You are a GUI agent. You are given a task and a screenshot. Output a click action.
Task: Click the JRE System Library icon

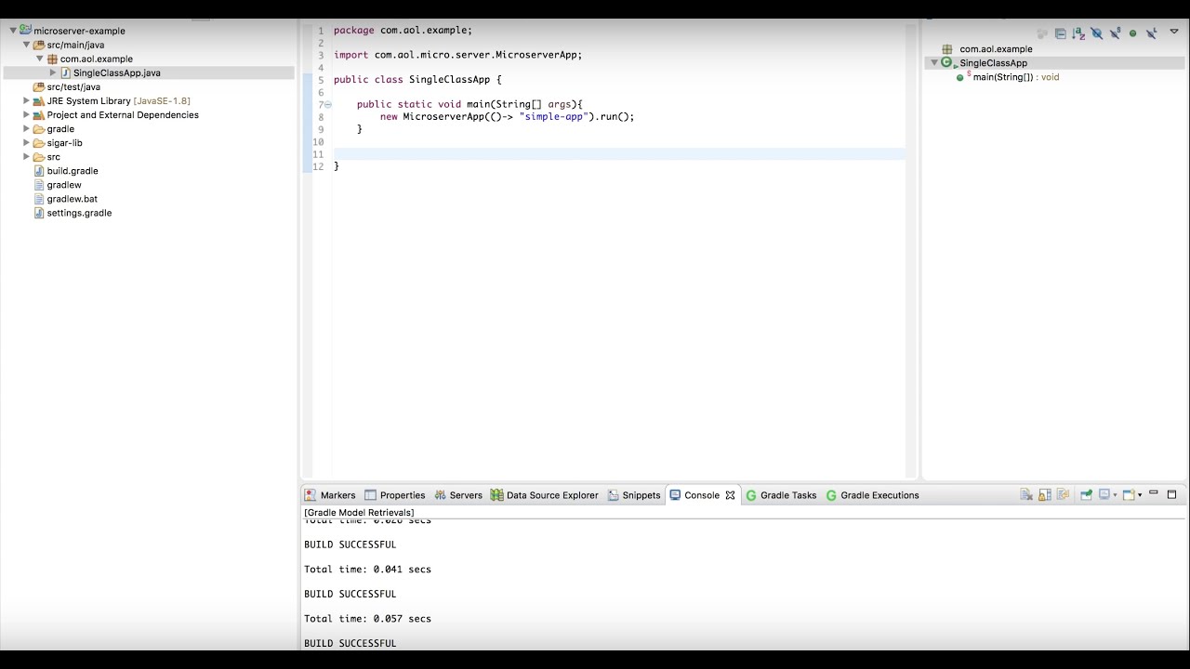point(39,100)
